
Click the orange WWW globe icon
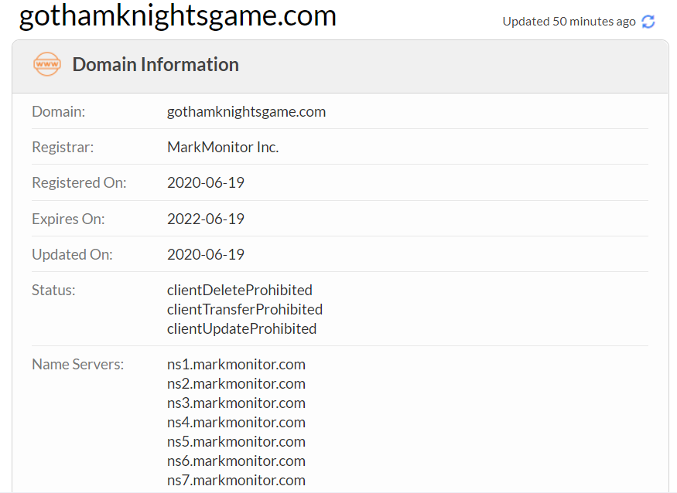[47, 64]
